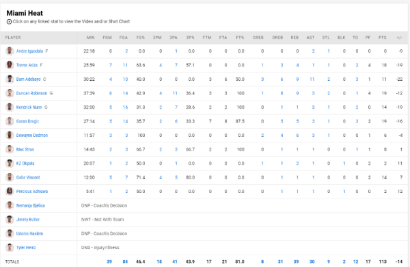Sort table by PTS column header

pyautogui.click(x=382, y=38)
